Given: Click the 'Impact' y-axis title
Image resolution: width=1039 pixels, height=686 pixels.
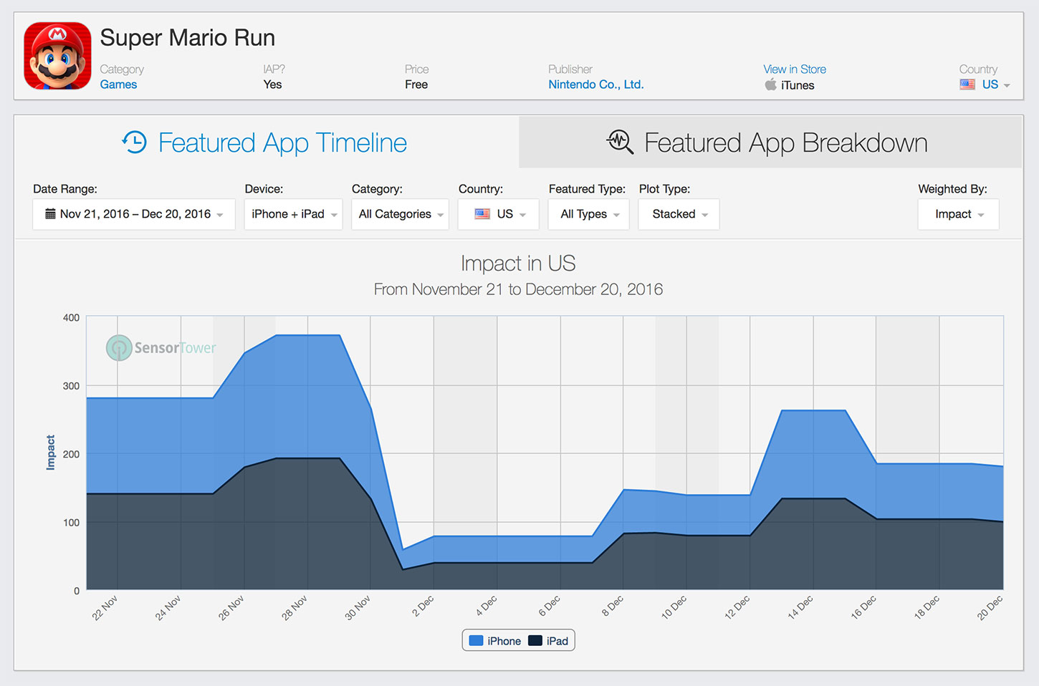Looking at the screenshot, I should coord(50,453).
